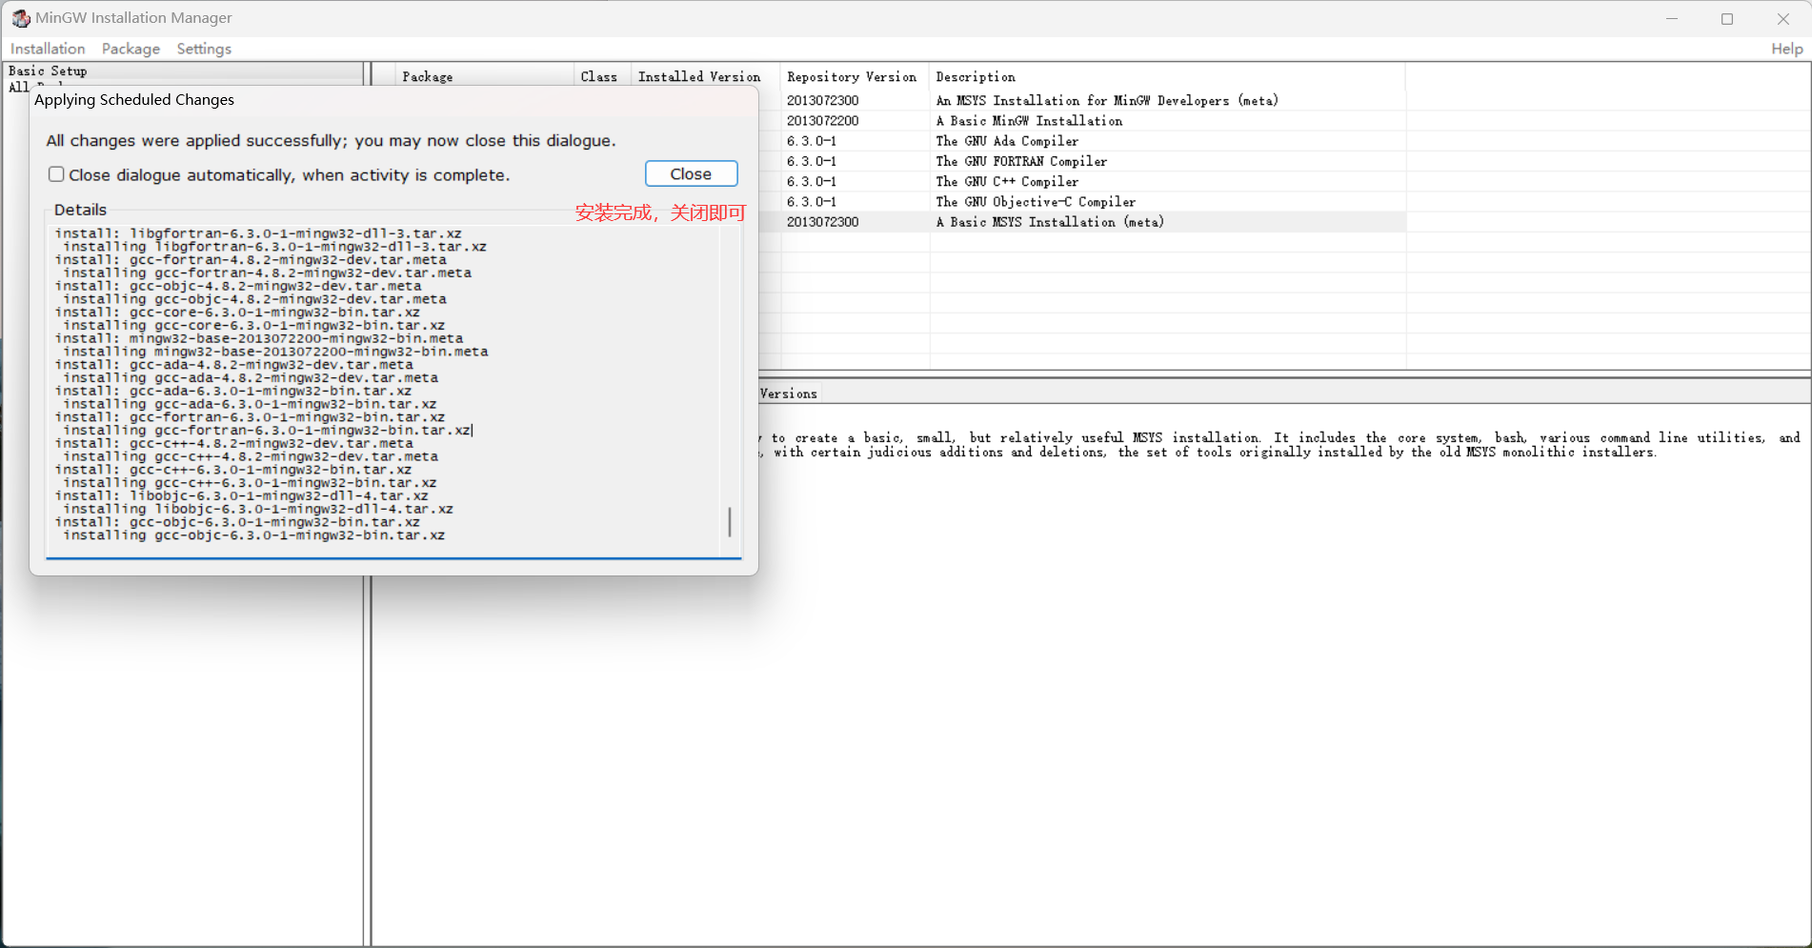This screenshot has height=948, width=1812.
Task: Select A Basic MSYS Installation row
Action: click(x=1082, y=222)
